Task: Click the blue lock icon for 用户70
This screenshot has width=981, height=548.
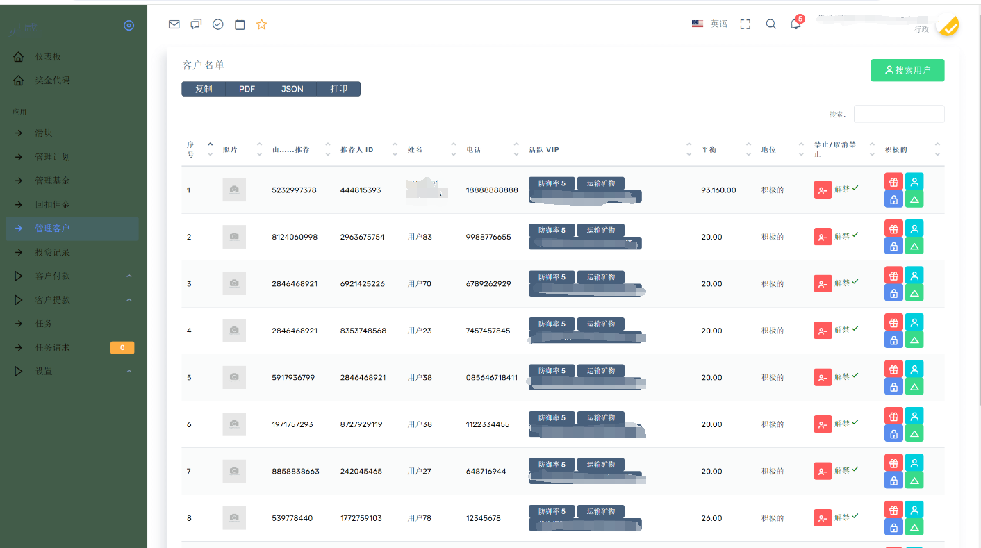Action: pyautogui.click(x=893, y=293)
